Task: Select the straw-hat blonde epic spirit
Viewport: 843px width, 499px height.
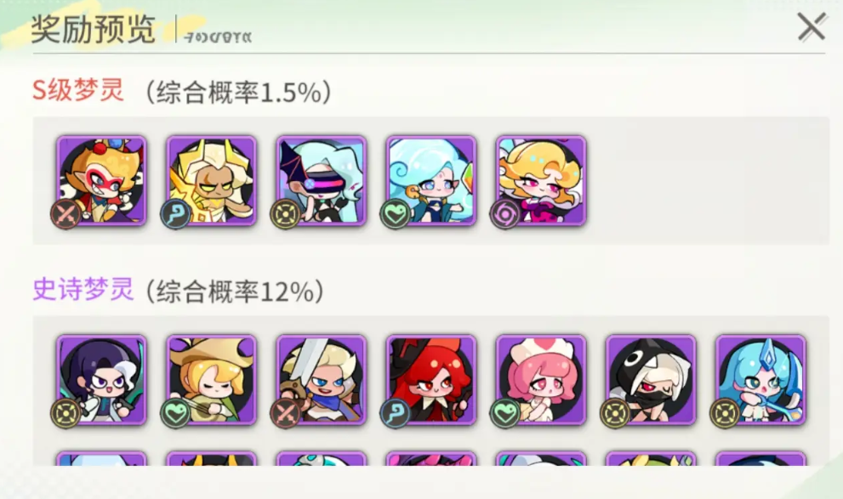Action: pos(211,380)
